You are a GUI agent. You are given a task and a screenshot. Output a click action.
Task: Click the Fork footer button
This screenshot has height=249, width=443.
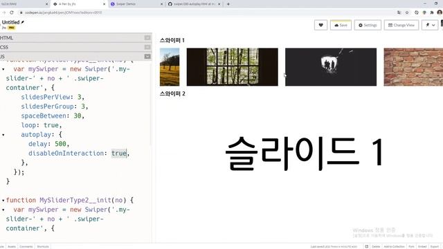[x=411, y=246]
